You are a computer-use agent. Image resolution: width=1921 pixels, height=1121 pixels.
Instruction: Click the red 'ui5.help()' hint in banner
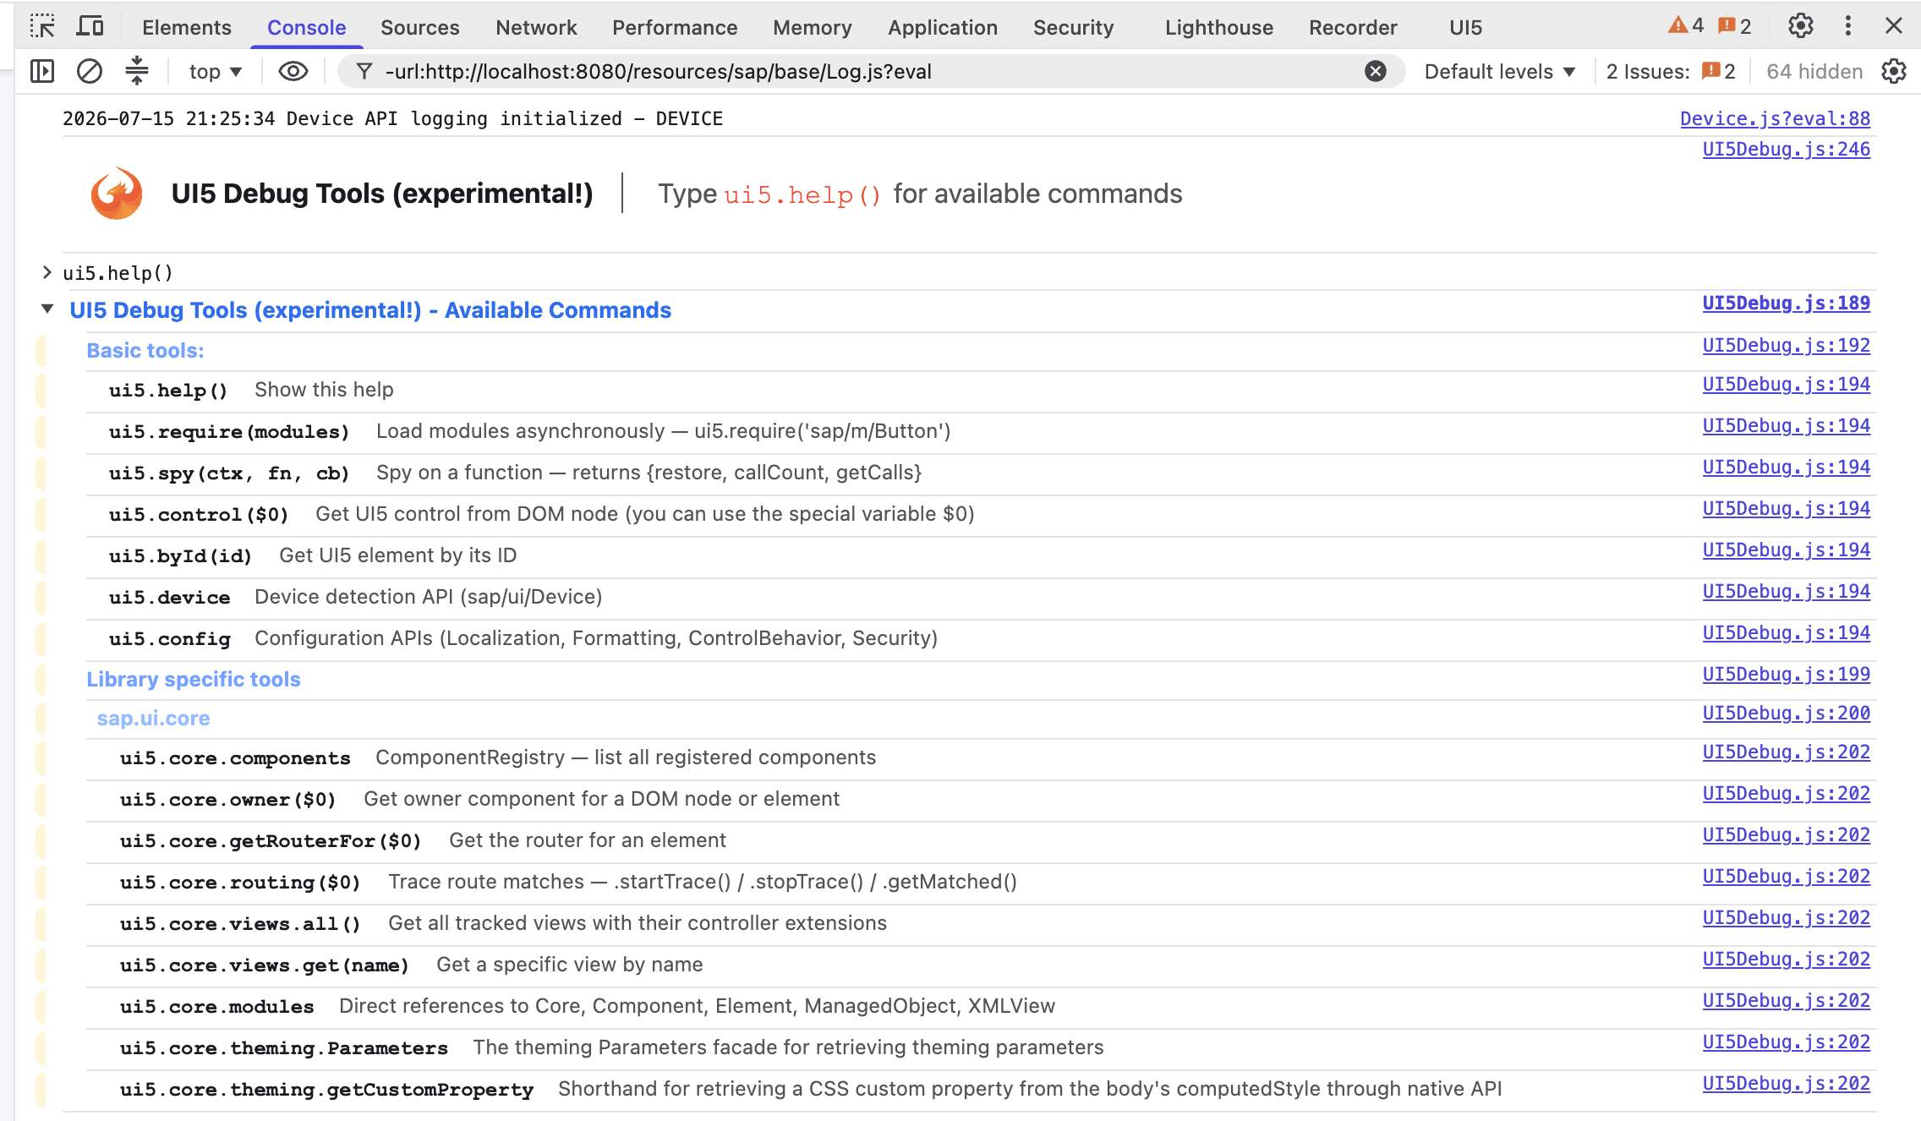[x=802, y=194]
